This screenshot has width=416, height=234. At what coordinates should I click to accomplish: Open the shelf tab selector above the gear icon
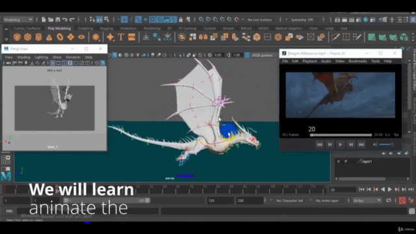(x=6, y=29)
